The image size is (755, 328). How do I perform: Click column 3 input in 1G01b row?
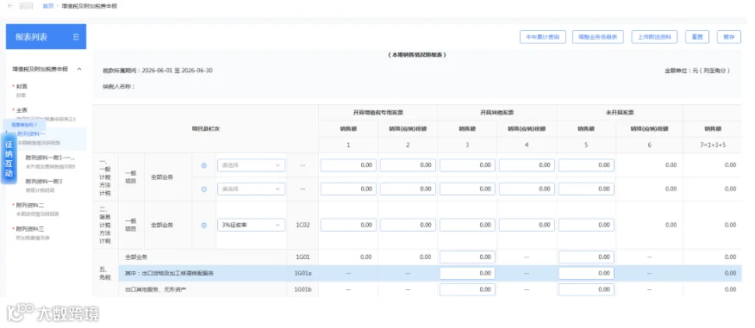tap(467, 289)
